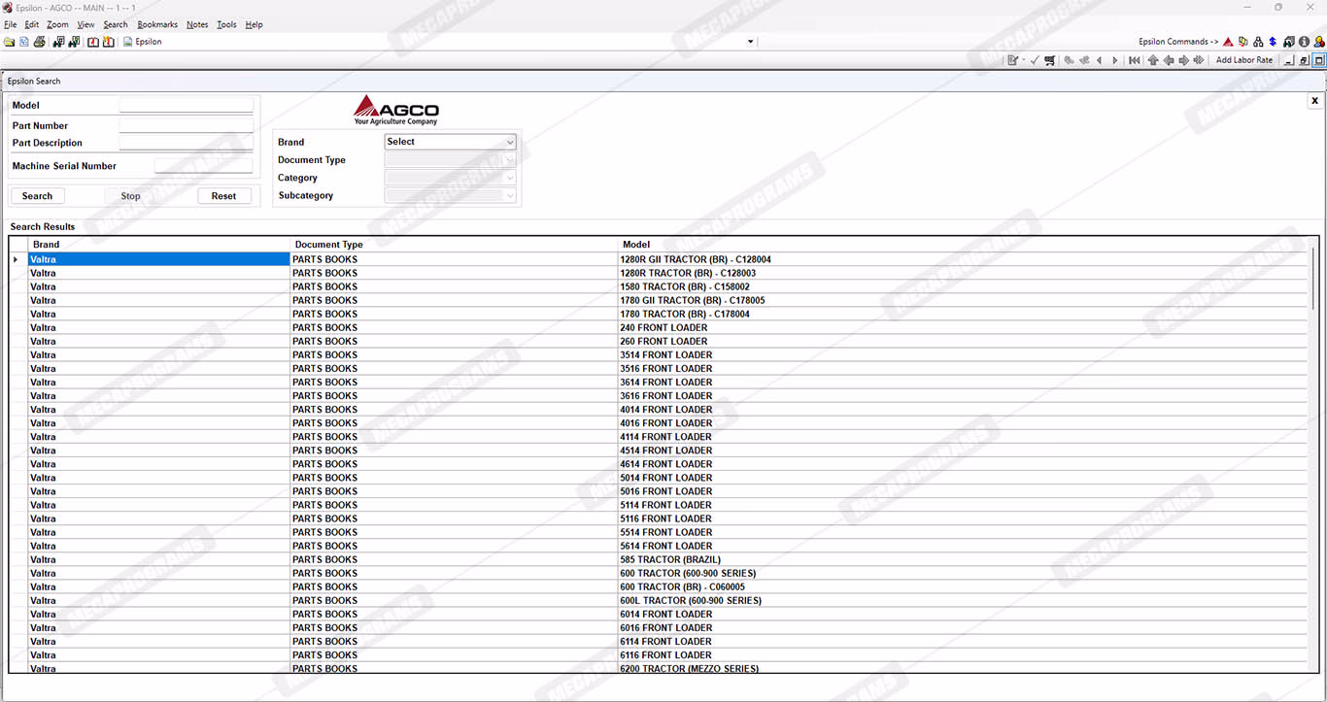Viewport: 1327px width, 702px height.
Task: Expand the Document Type dropdown
Action: (450, 160)
